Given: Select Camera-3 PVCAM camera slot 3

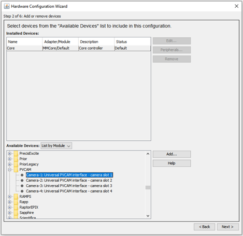Looking at the screenshot, I should pos(69,186).
